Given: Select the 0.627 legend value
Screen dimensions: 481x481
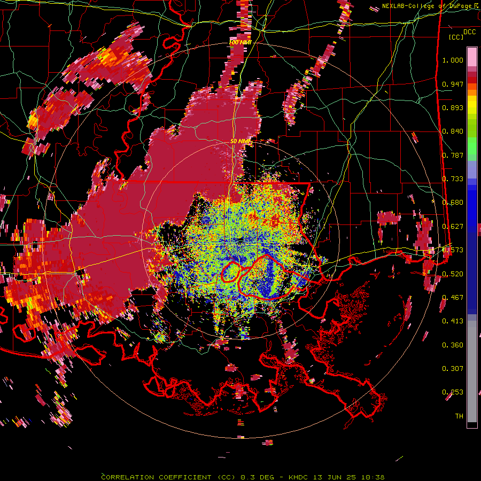Looking at the screenshot, I should [x=453, y=227].
